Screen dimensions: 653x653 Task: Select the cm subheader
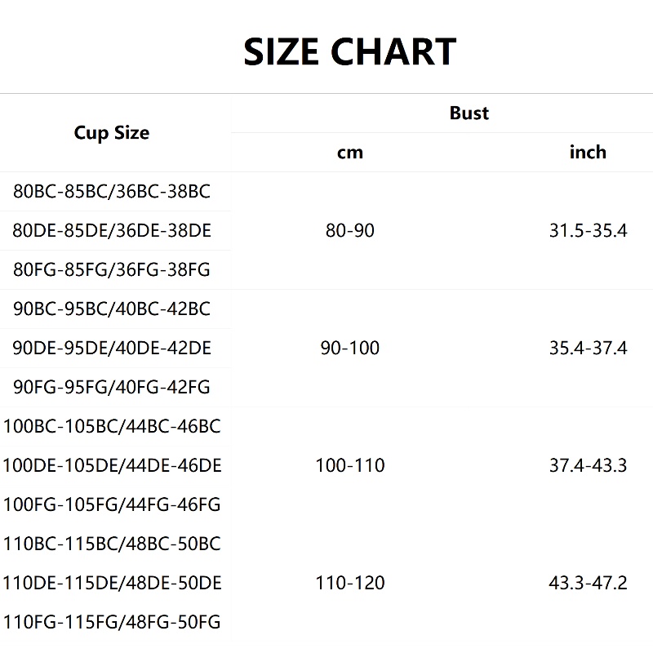(x=349, y=153)
